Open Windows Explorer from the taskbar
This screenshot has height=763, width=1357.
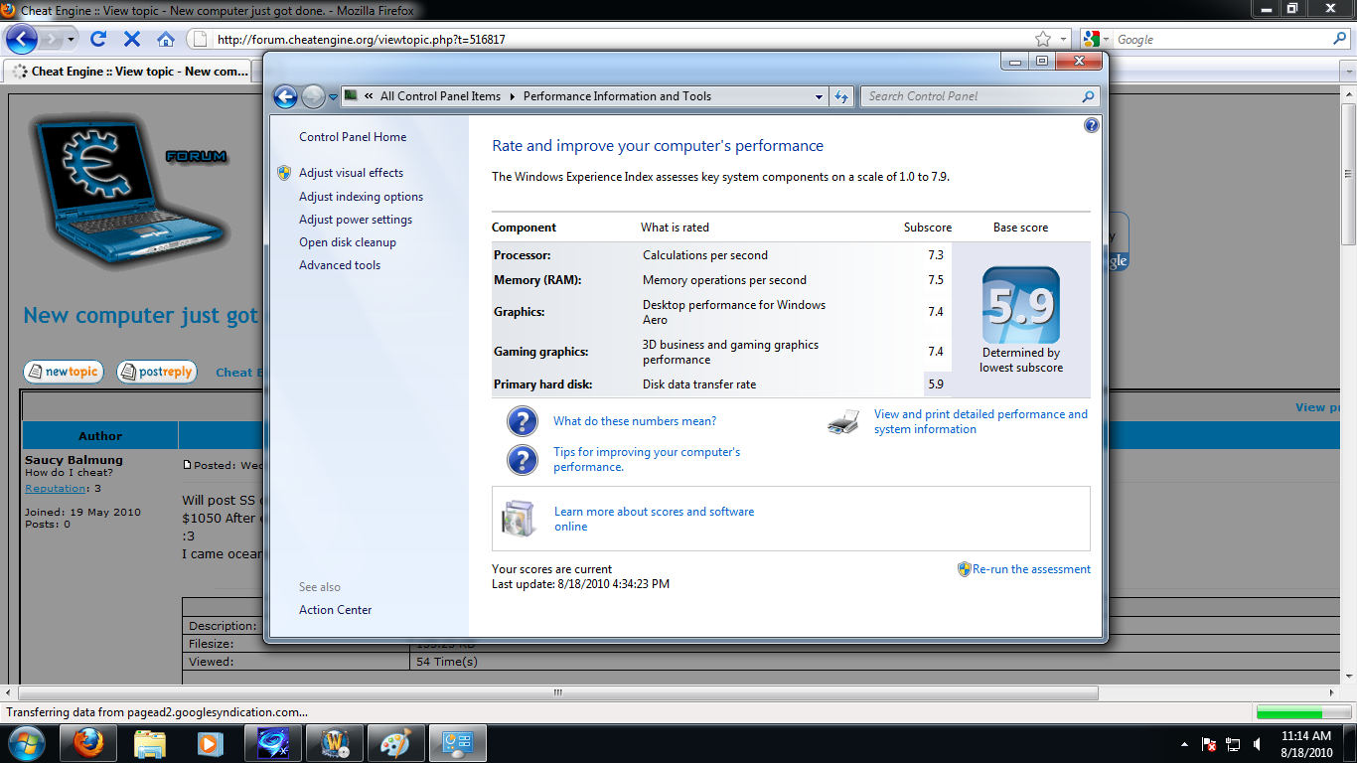coord(149,743)
